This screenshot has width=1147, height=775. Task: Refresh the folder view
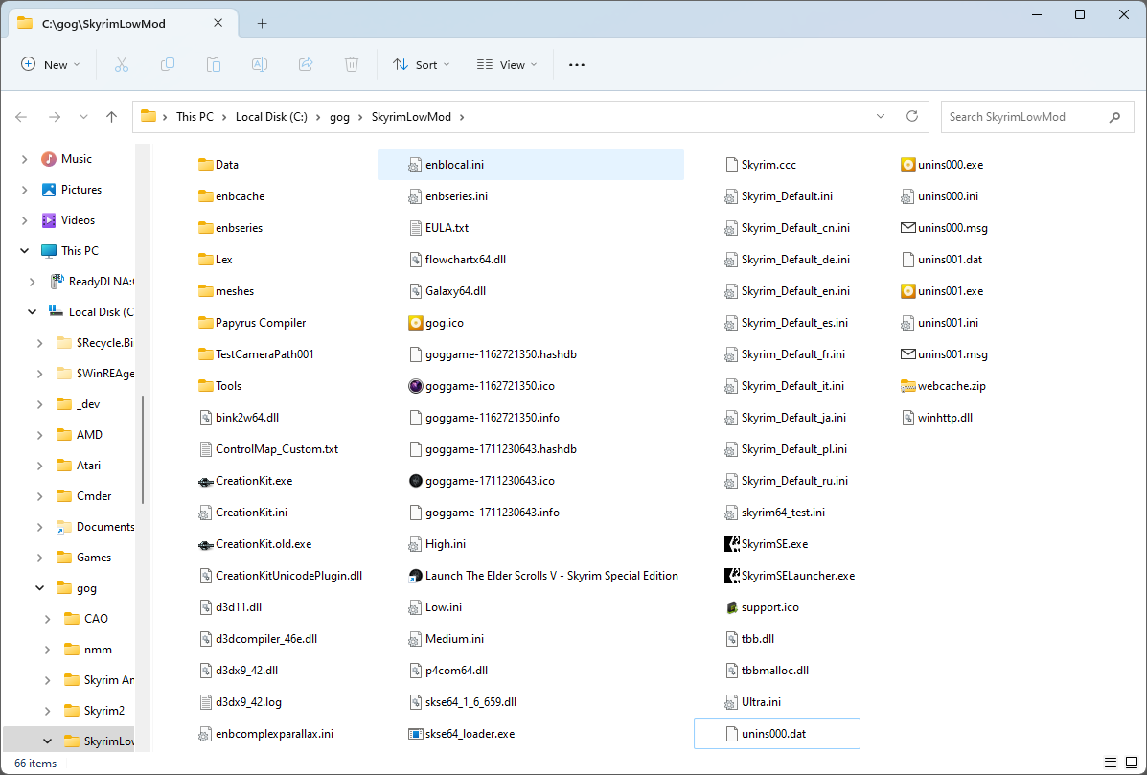(911, 116)
